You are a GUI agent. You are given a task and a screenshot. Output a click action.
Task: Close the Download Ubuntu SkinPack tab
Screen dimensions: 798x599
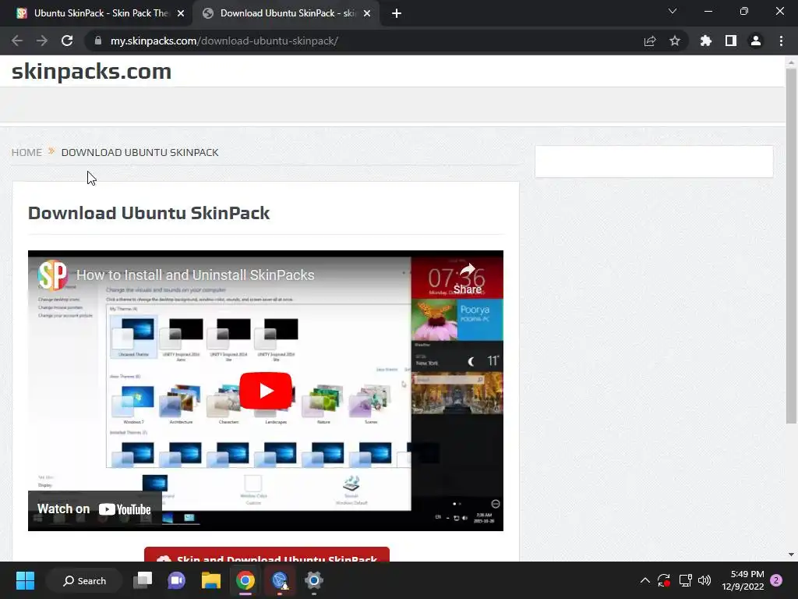[367, 14]
